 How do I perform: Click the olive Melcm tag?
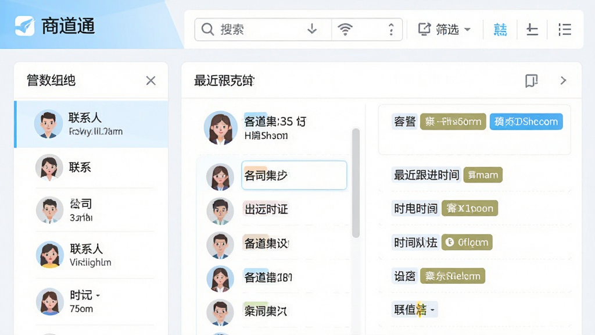(x=452, y=276)
